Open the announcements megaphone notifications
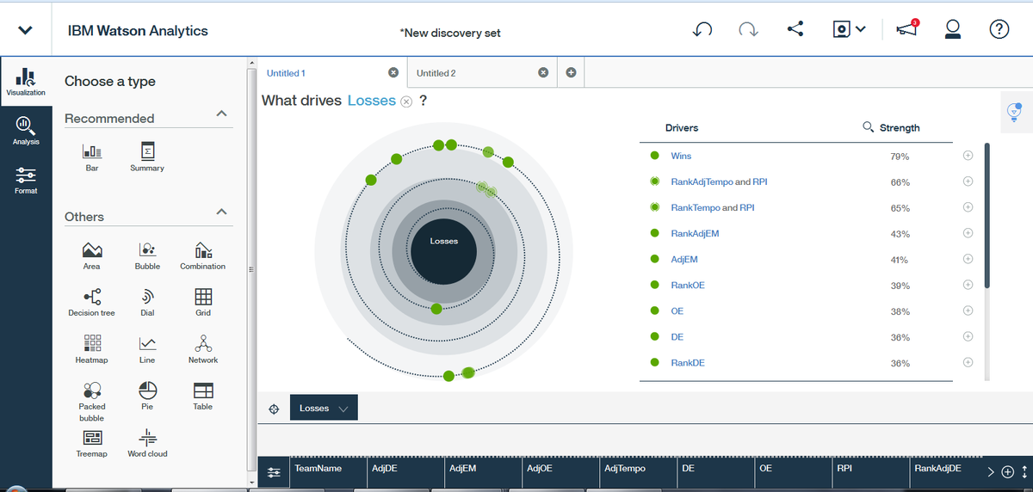Screen dimensions: 1033x492 point(907,29)
